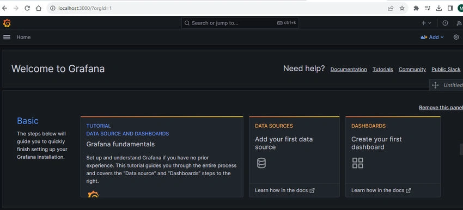Image resolution: width=463 pixels, height=210 pixels.
Task: Toggle browser side panel icon
Action: (x=450, y=8)
